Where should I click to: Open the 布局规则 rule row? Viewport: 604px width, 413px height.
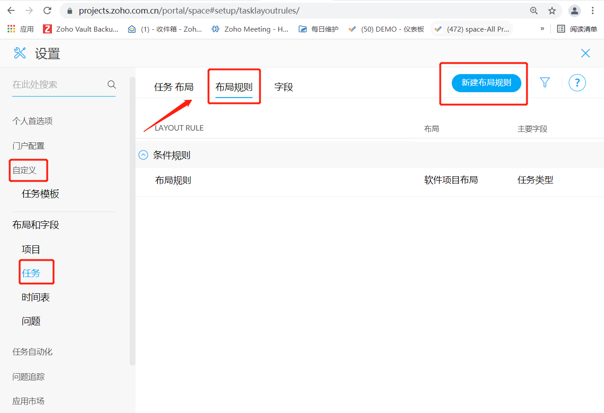coord(173,180)
